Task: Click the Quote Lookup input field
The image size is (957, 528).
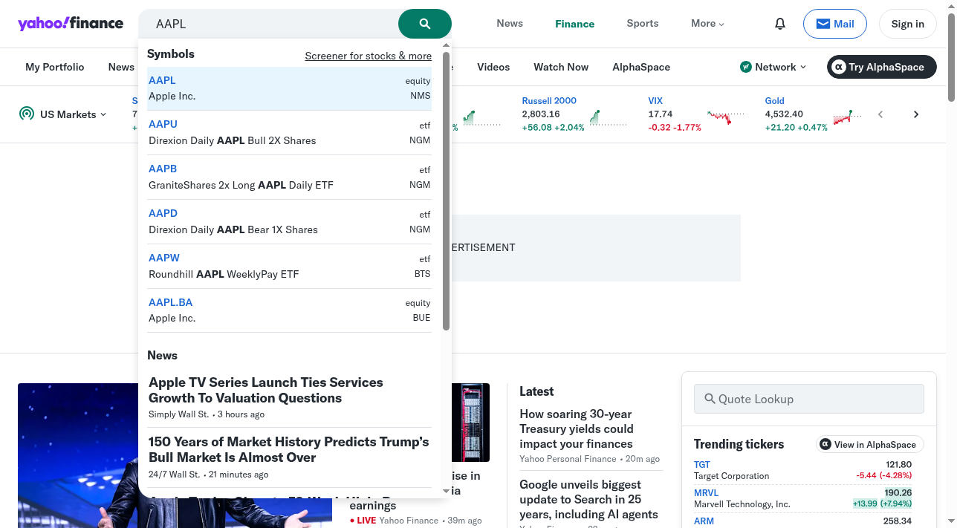Action: tap(809, 399)
